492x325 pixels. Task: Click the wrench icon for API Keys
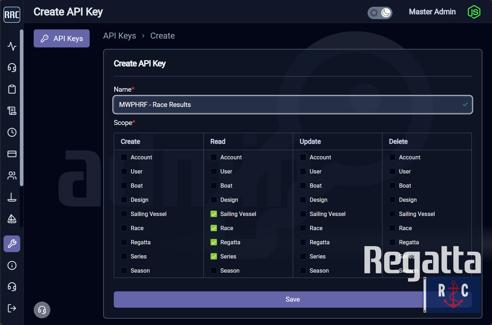pos(12,244)
